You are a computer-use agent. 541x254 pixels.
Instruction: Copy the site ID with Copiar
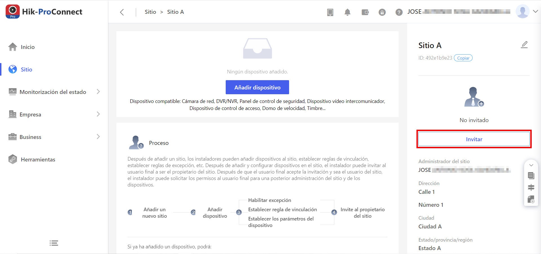pos(463,58)
